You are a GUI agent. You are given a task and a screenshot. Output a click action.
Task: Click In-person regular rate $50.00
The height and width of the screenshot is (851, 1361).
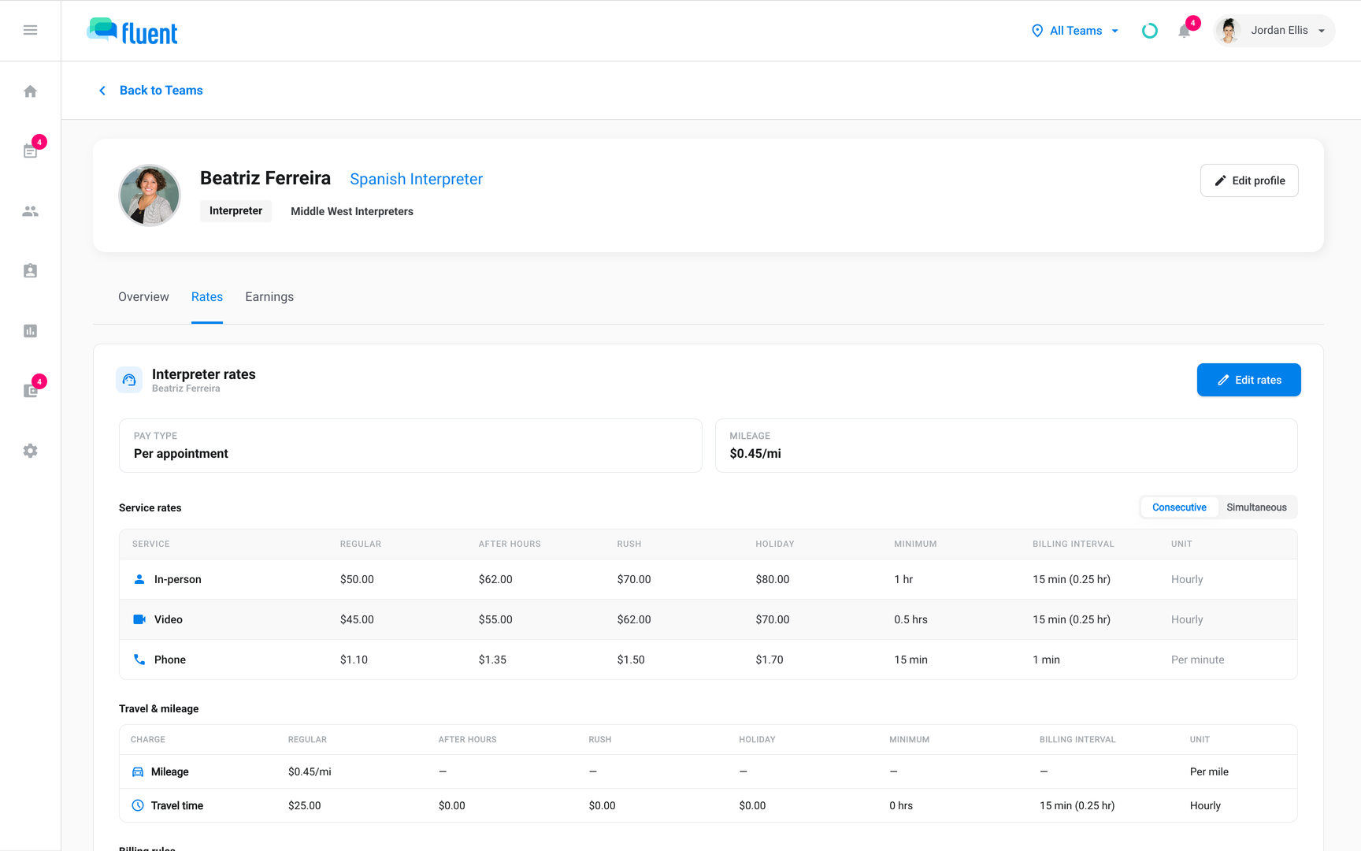coord(357,579)
